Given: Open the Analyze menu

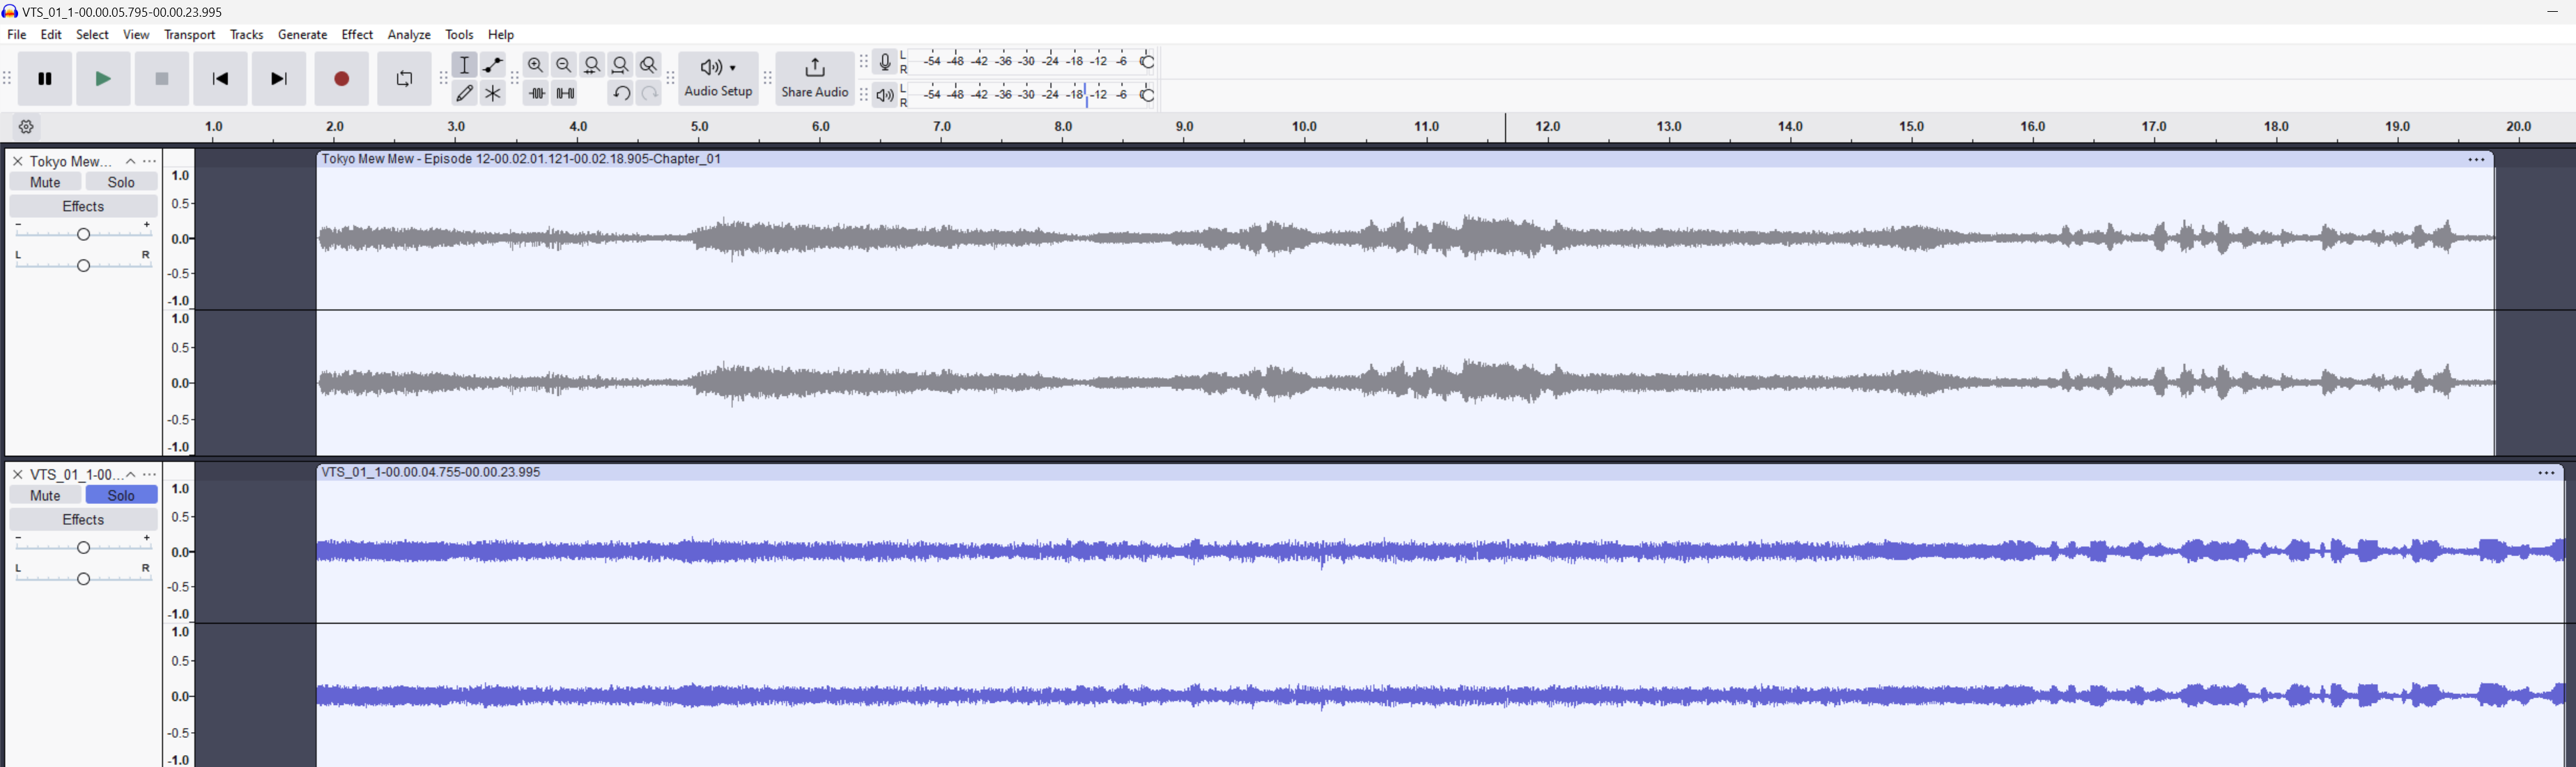Looking at the screenshot, I should tap(409, 35).
